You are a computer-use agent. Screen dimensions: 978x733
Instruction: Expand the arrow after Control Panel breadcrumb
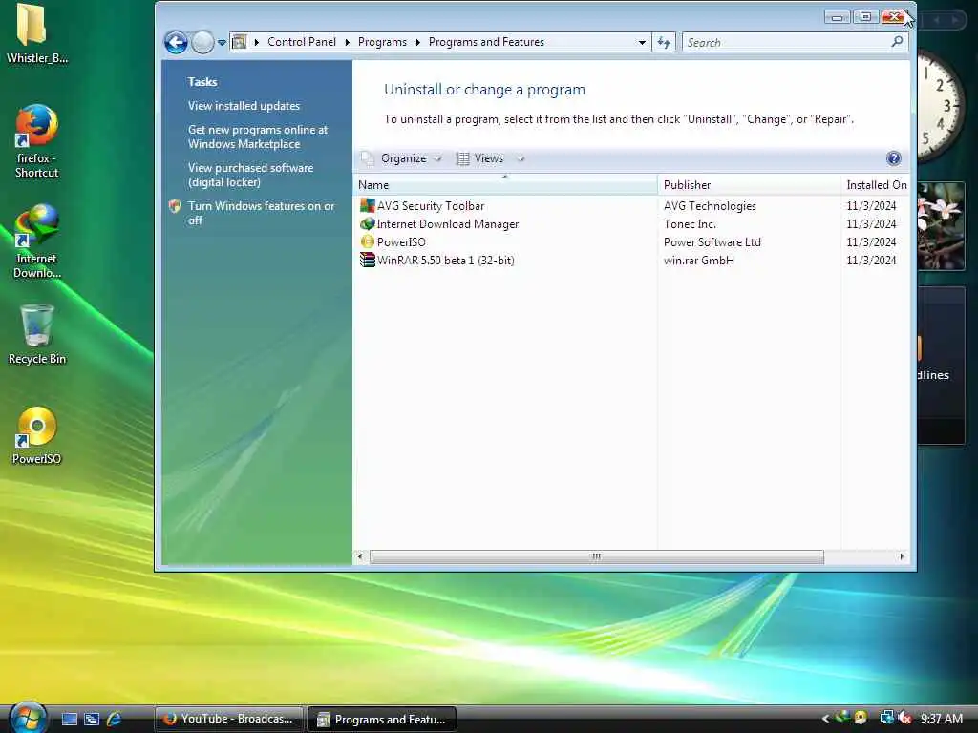point(348,42)
